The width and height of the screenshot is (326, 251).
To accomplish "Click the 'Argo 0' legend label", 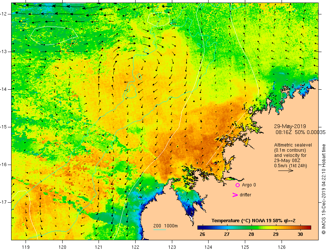I will pos(249,185).
